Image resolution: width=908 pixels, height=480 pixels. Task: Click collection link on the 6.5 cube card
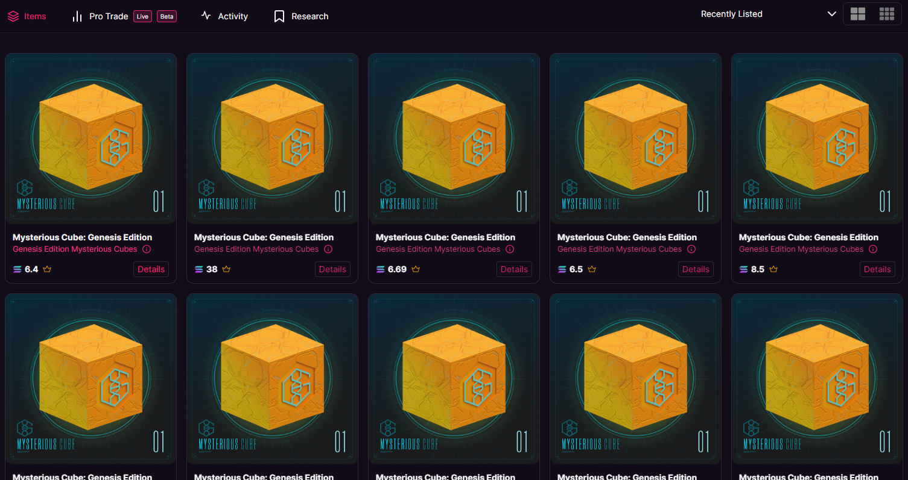[x=619, y=249]
